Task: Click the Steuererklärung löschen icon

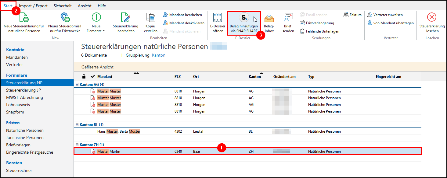Action: click(x=432, y=18)
